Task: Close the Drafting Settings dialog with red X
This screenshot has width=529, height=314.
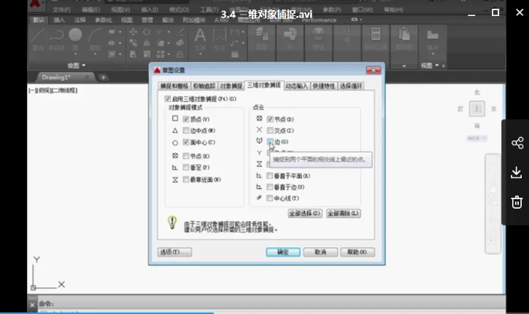Action: 373,70
